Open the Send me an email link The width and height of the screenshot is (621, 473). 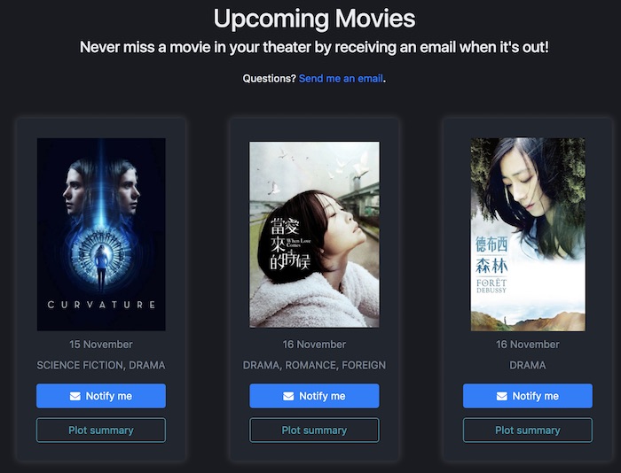pos(341,78)
